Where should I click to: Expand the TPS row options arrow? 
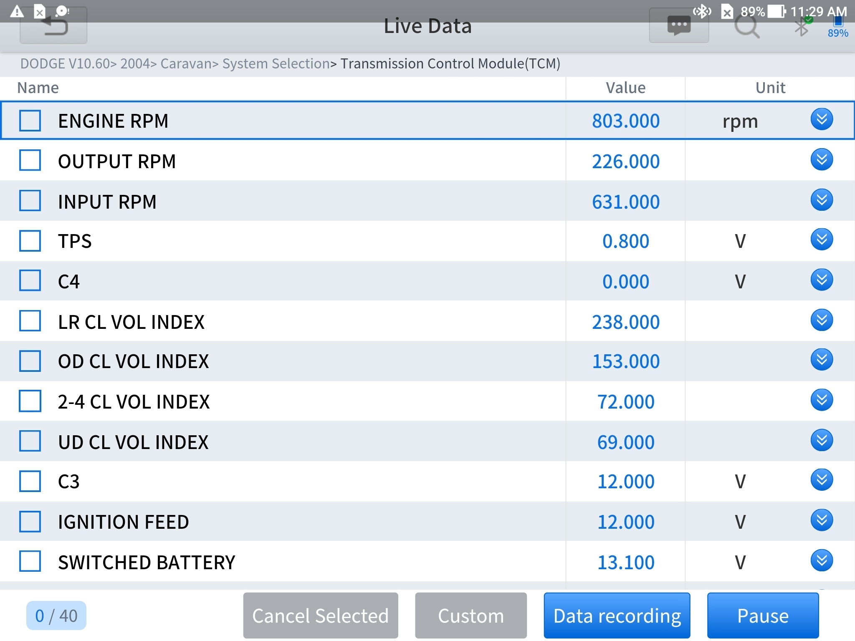[x=821, y=240]
